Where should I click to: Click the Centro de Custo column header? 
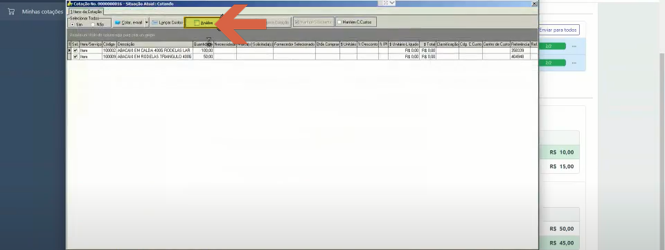[496, 44]
